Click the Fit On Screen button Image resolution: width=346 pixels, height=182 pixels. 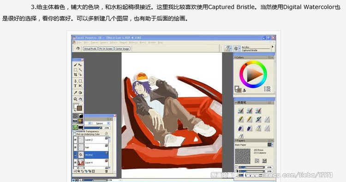point(106,49)
